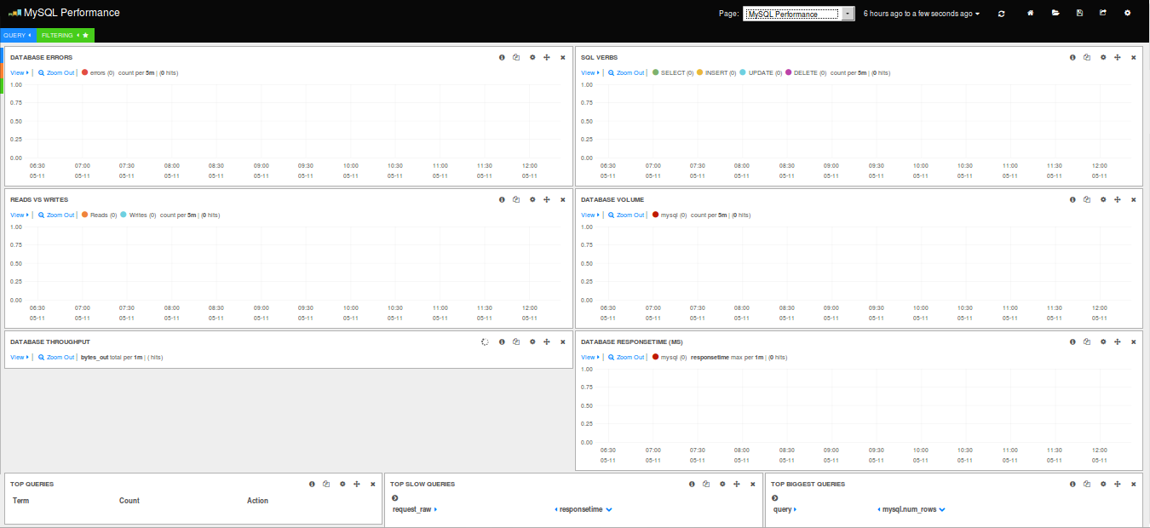The width and height of the screenshot is (1150, 528).
Task: Open dashboard settings gear in top bar
Action: pos(1128,14)
